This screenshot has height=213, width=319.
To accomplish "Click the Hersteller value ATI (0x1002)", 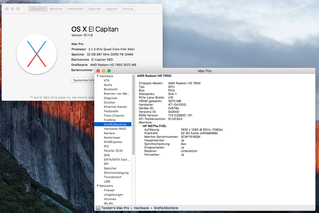I will (x=177, y=105).
